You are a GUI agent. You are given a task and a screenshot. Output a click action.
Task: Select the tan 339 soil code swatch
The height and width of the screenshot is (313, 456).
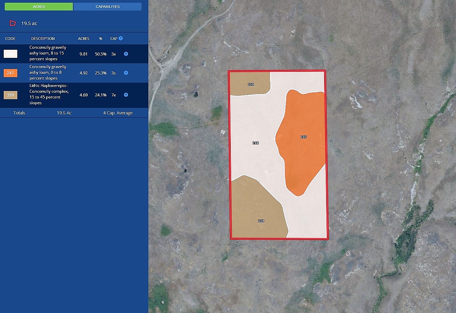(11, 95)
